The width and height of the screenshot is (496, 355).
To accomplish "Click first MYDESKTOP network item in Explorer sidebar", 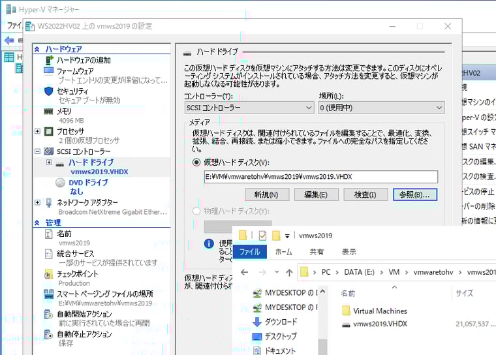I will point(285,293).
